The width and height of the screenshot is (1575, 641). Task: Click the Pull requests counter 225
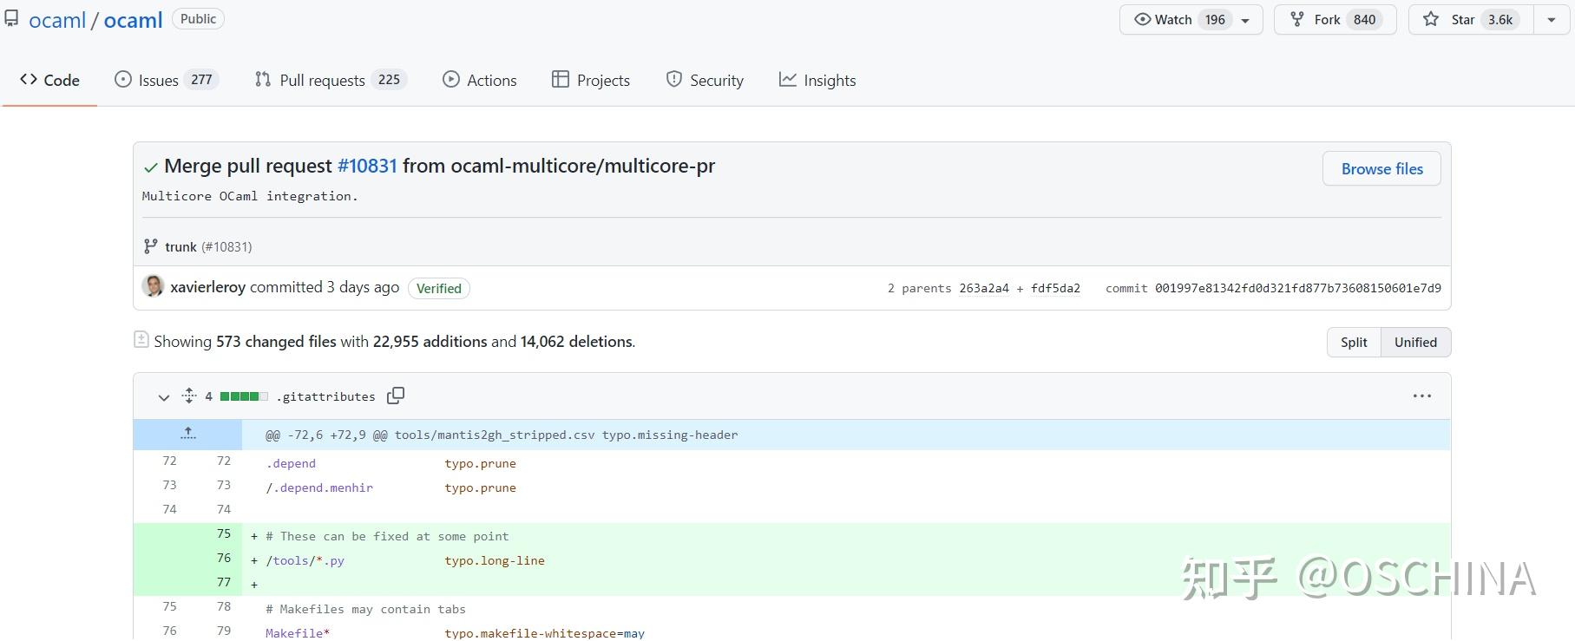click(389, 80)
